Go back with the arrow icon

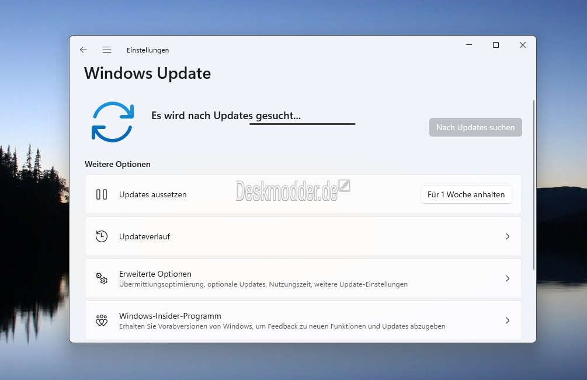pyautogui.click(x=84, y=50)
